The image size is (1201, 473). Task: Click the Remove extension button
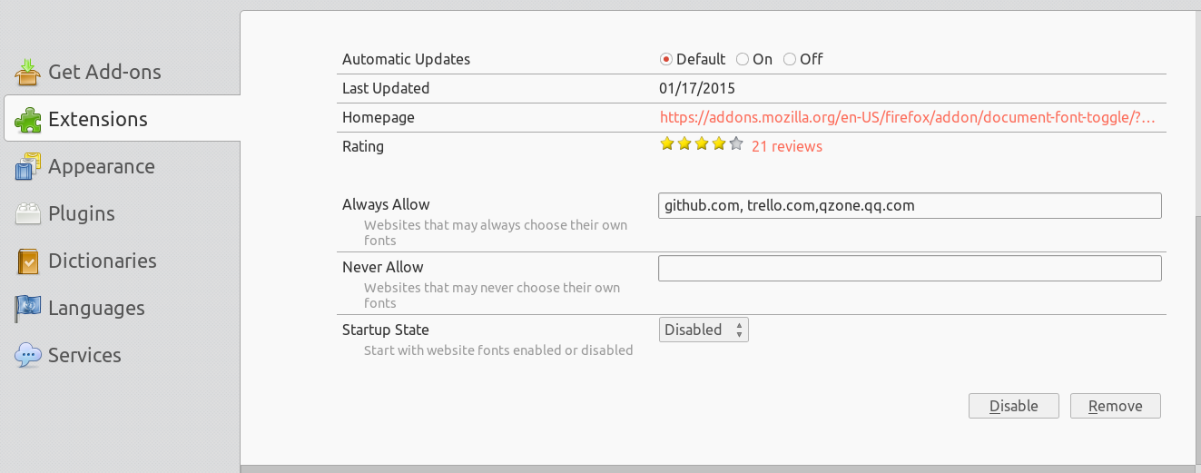[1116, 406]
